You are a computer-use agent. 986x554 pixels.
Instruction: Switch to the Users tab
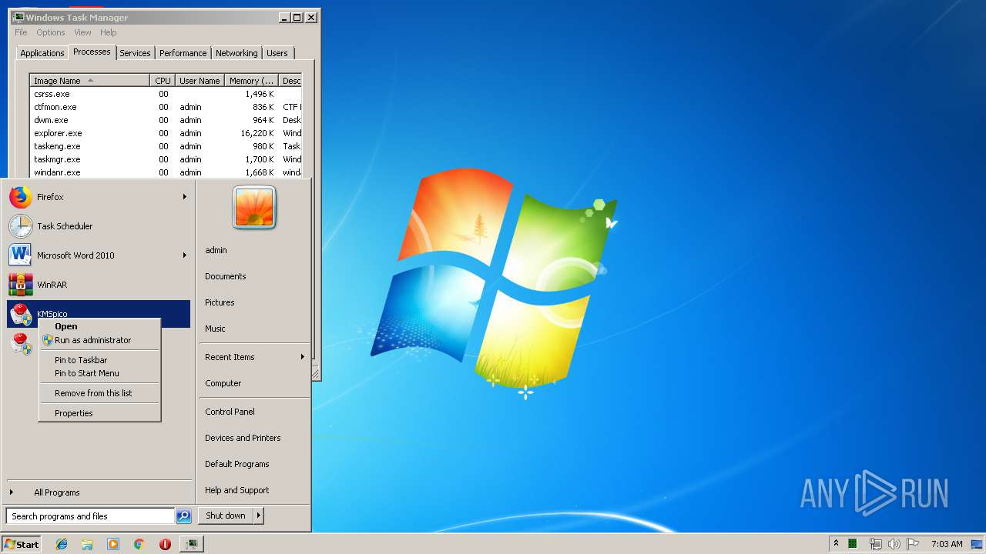(277, 53)
